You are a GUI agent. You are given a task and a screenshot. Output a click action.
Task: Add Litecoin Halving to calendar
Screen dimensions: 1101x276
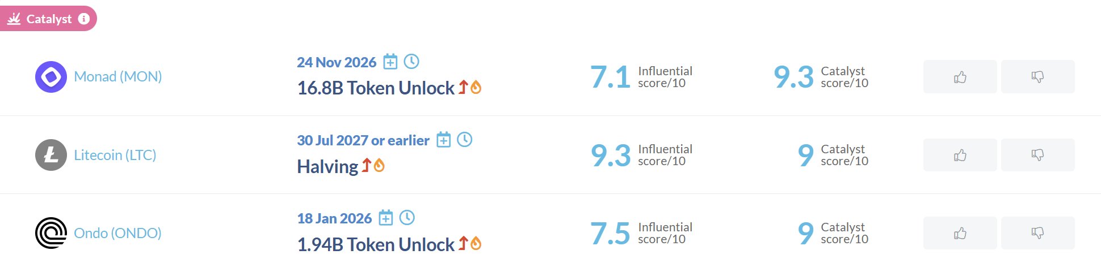coord(443,140)
